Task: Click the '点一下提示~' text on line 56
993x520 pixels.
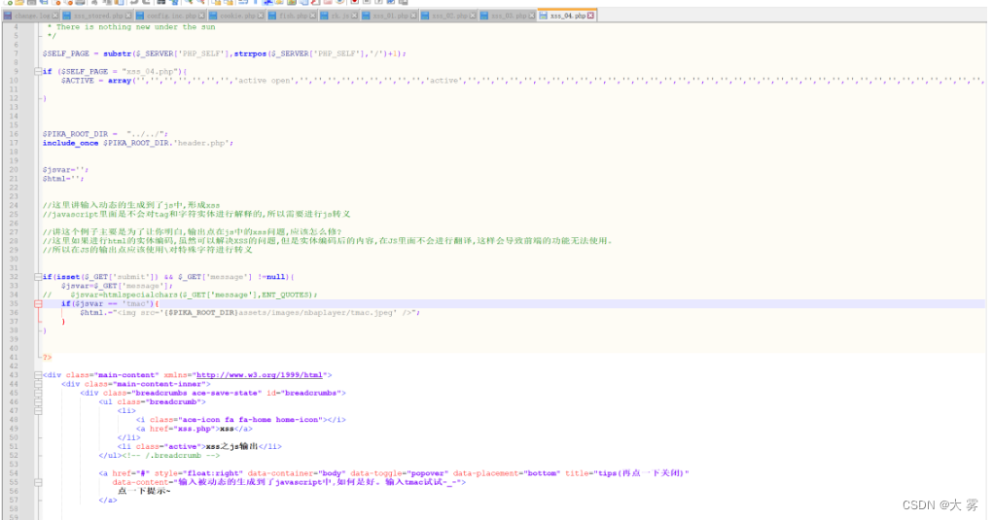Action: pos(144,491)
